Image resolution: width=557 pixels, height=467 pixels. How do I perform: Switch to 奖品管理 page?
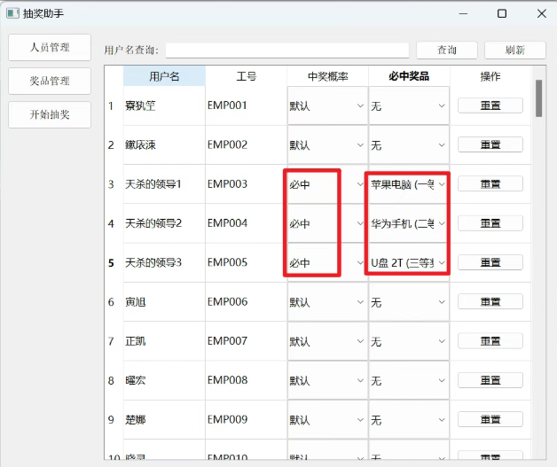coord(50,81)
